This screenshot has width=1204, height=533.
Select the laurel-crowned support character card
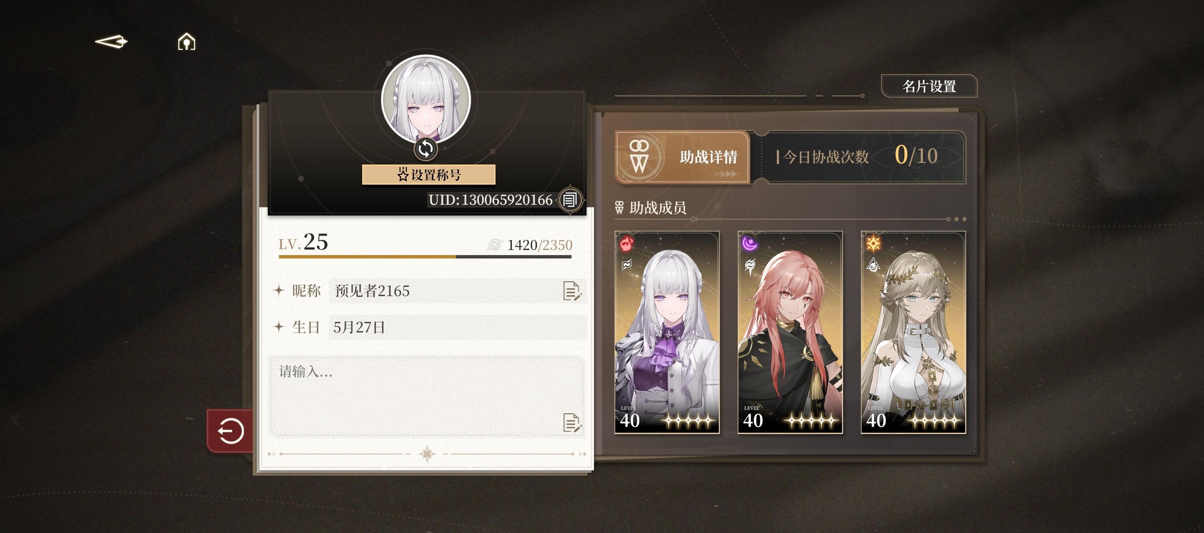[x=913, y=332]
